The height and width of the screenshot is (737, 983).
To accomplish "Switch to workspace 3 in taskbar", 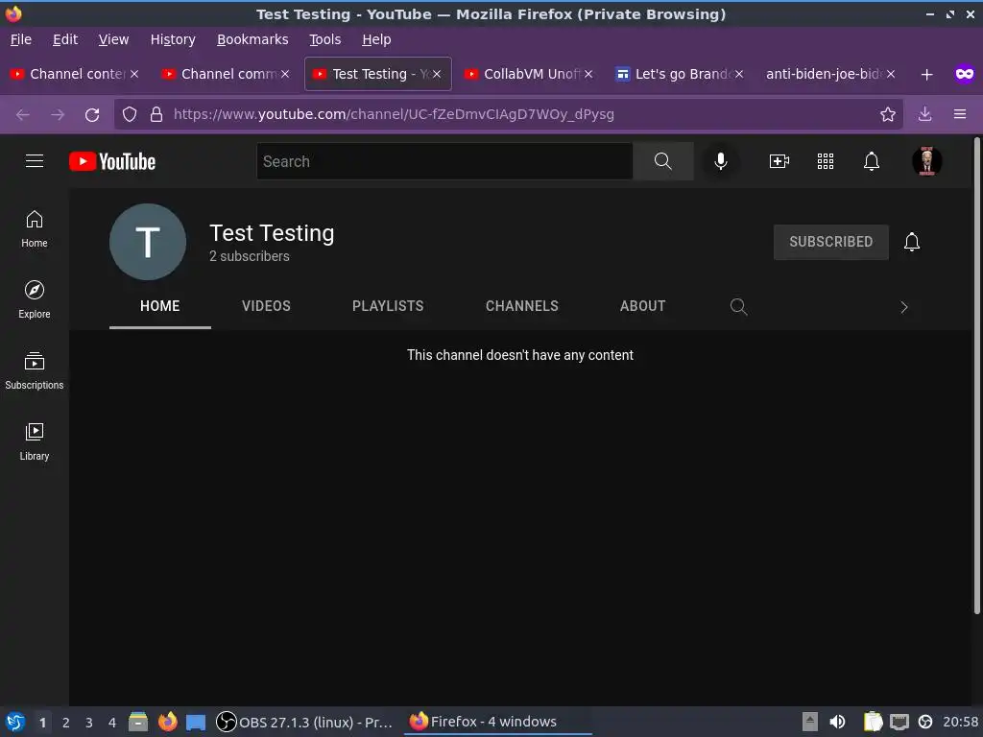I will click(x=89, y=723).
